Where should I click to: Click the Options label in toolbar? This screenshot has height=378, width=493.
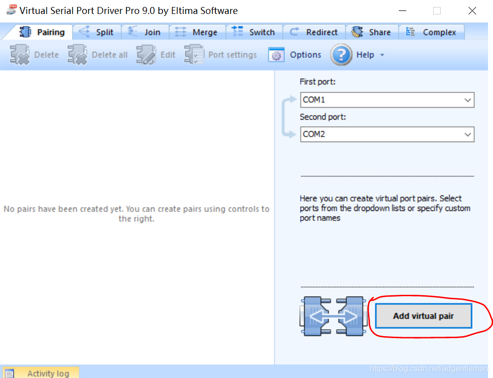coord(305,55)
